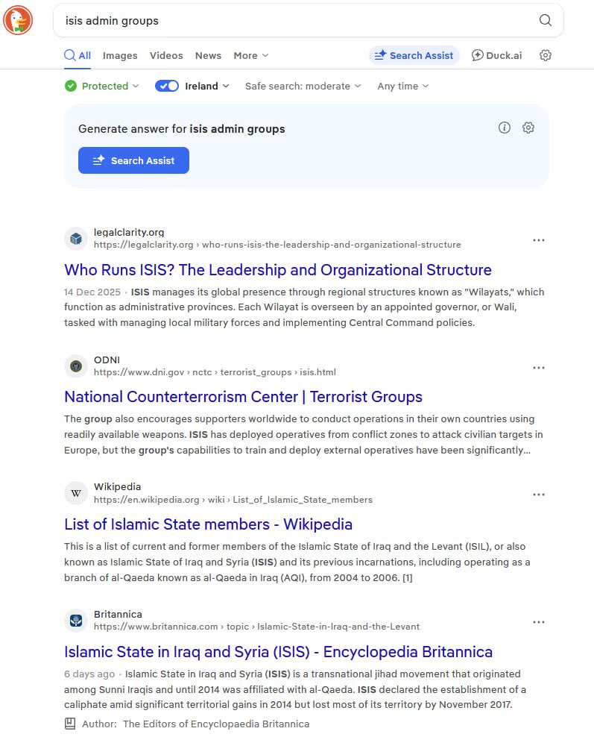Expand the More menu
594x737 pixels.
click(251, 55)
